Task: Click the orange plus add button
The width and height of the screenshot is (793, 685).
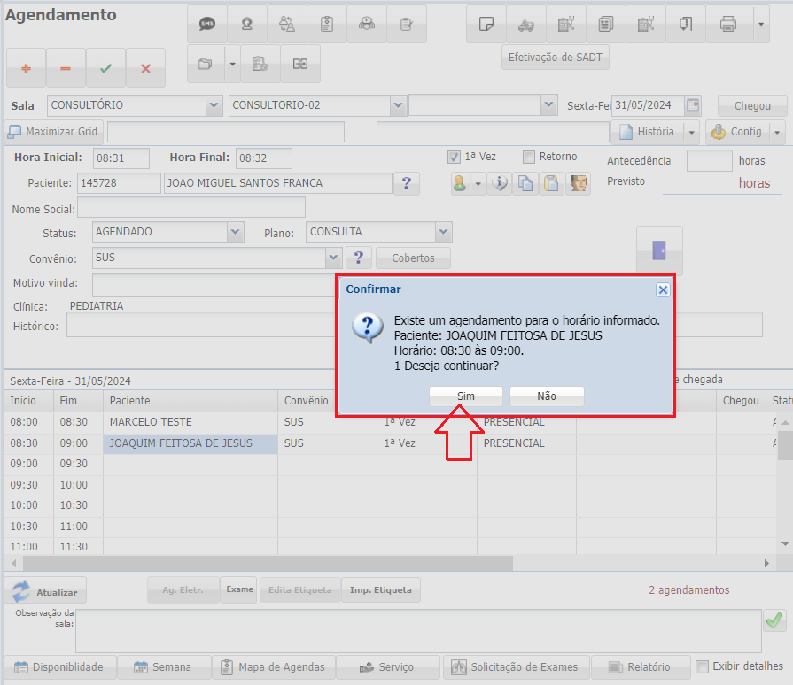Action: coord(26,68)
